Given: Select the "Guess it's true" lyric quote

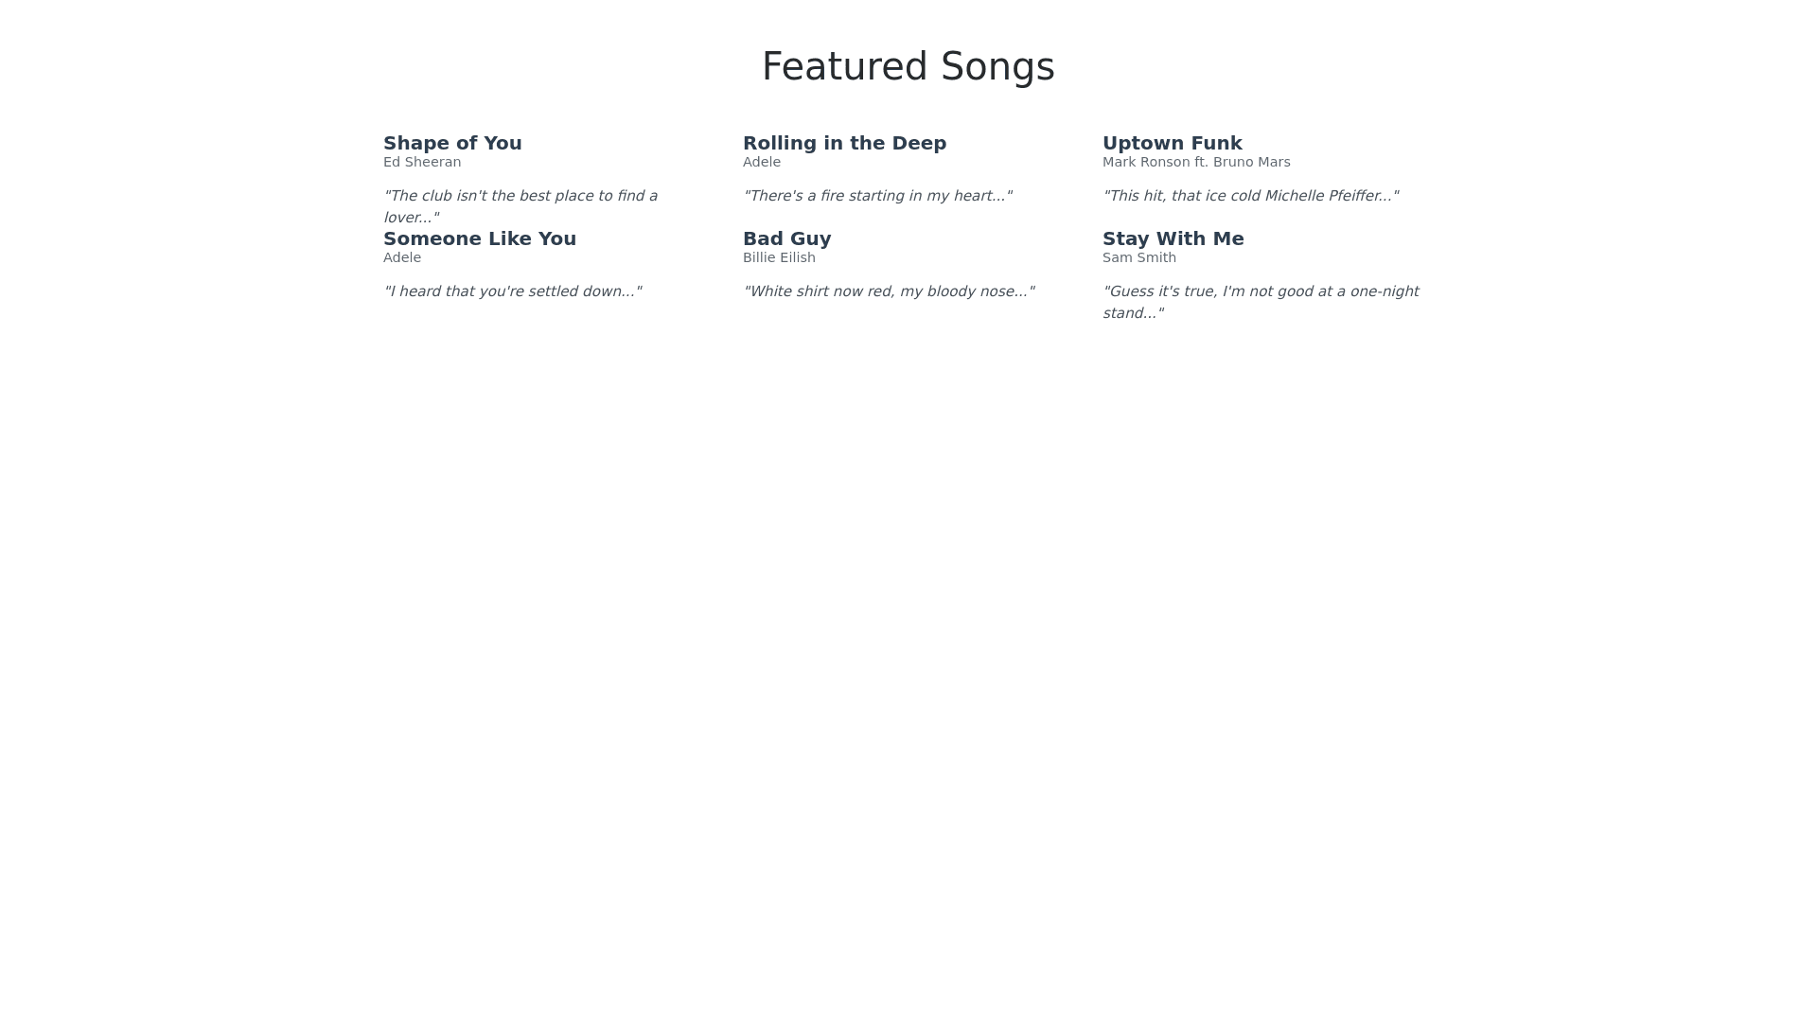Looking at the screenshot, I should [x=1260, y=292].
